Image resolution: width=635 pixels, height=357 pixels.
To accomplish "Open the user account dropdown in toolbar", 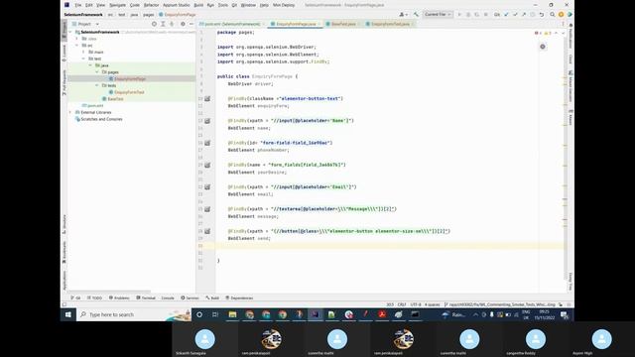I will [x=403, y=15].
